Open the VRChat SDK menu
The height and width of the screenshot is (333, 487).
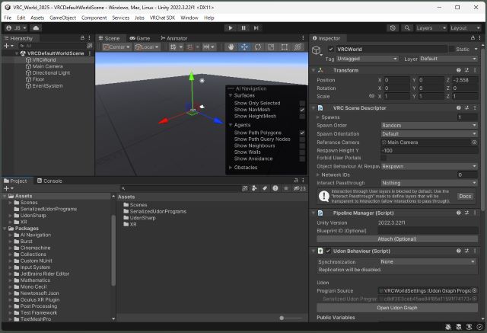(162, 18)
